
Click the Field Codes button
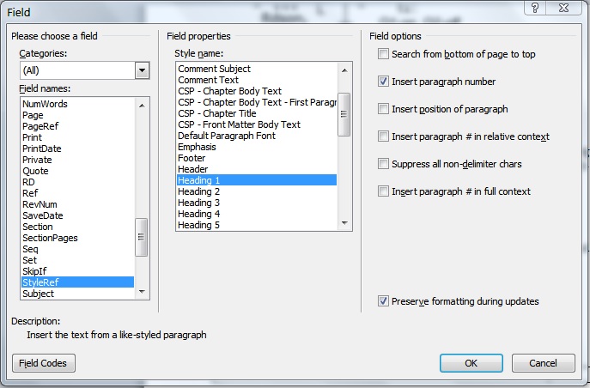pyautogui.click(x=44, y=363)
